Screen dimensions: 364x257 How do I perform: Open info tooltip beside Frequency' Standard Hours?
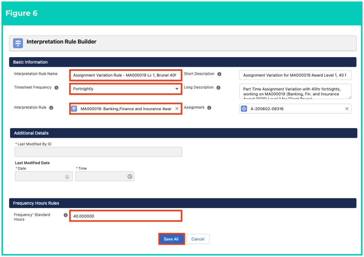[x=66, y=215]
